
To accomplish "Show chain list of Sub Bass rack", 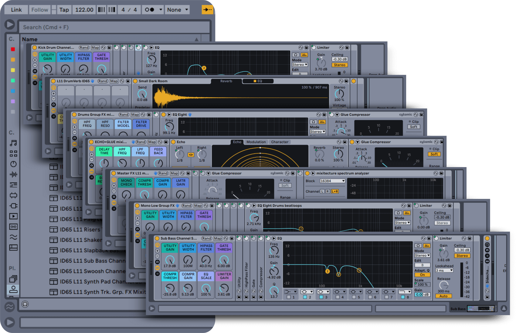I will pyautogui.click(x=157, y=274).
